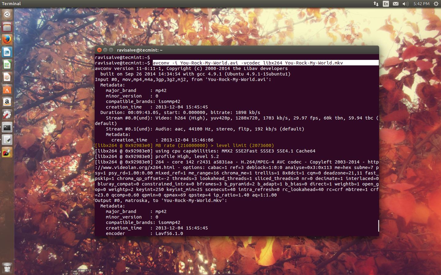Click the avconv version 11-6:11-1 line
441x275 pixels.
tap(191, 68)
